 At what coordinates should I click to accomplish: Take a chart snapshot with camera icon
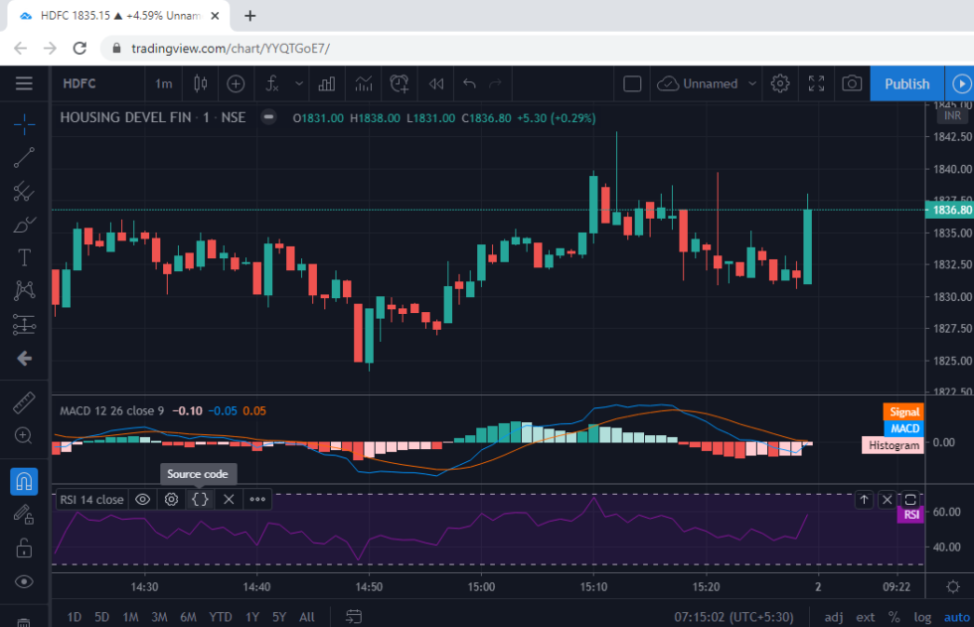pos(852,83)
